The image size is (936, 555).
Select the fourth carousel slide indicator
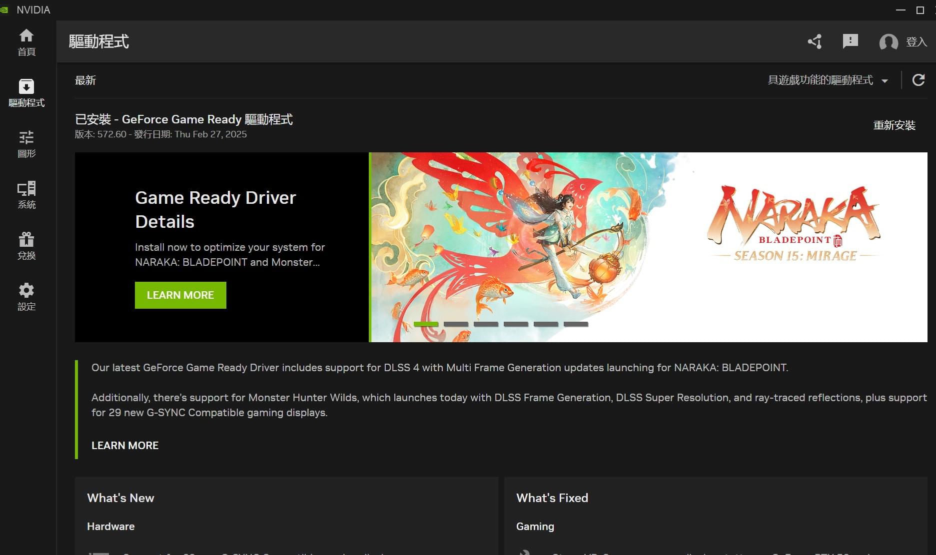coord(516,324)
